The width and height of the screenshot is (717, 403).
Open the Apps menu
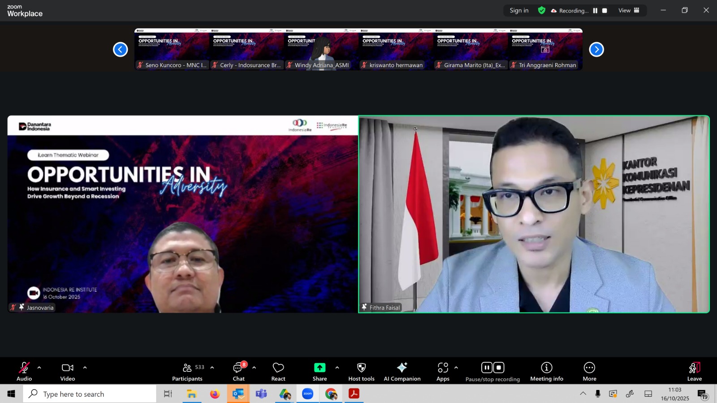(x=443, y=371)
